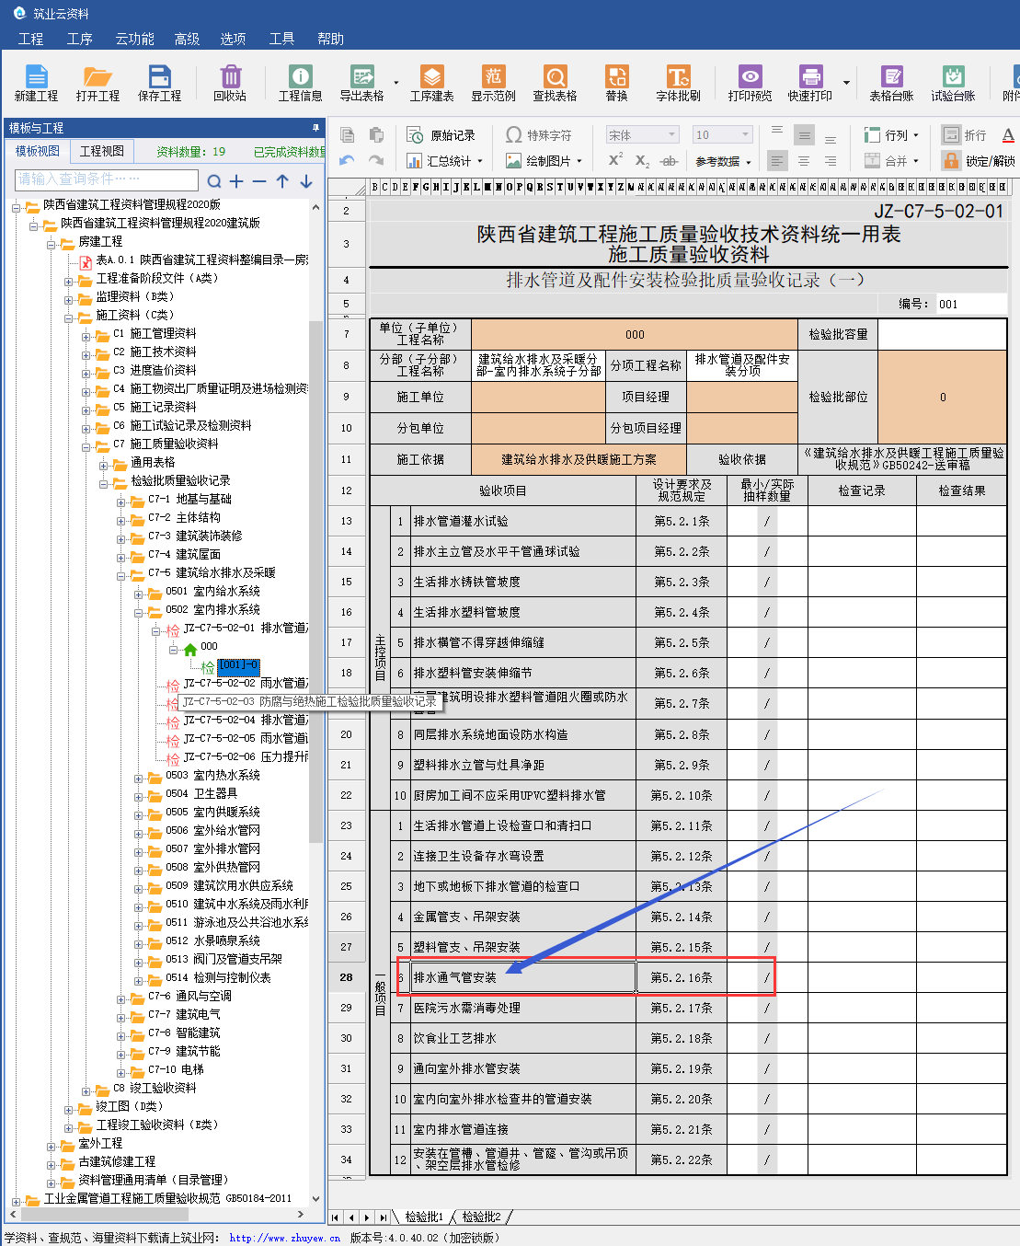This screenshot has width=1020, height=1246.
Task: Toggle strikethrough text formatting
Action: [669, 161]
